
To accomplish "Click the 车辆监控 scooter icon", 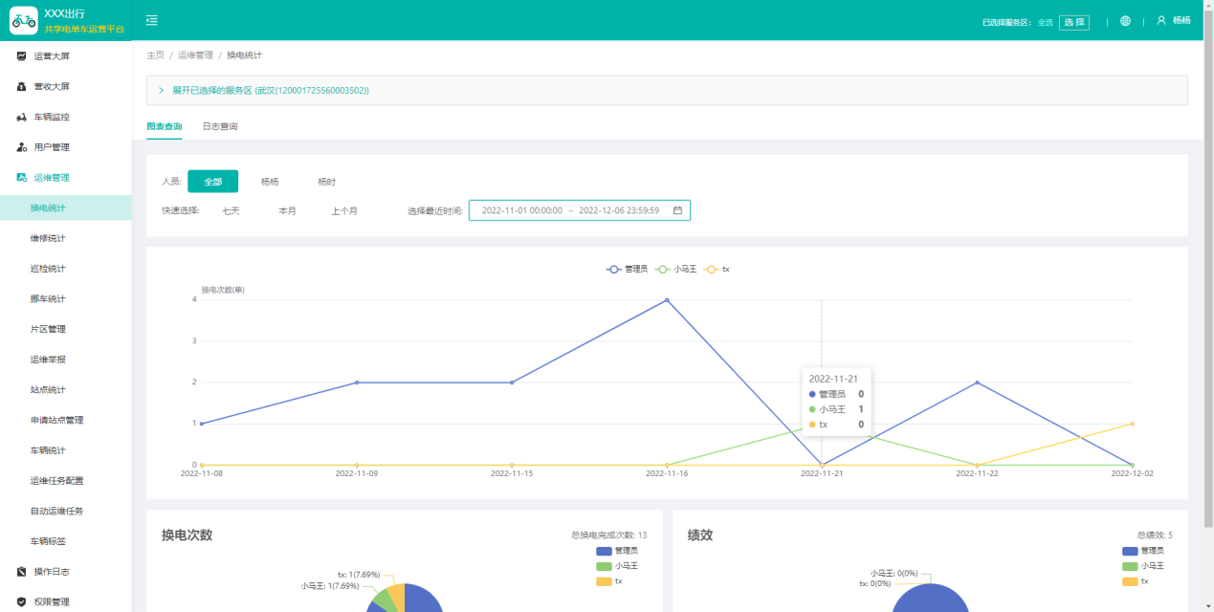I will pos(22,118).
